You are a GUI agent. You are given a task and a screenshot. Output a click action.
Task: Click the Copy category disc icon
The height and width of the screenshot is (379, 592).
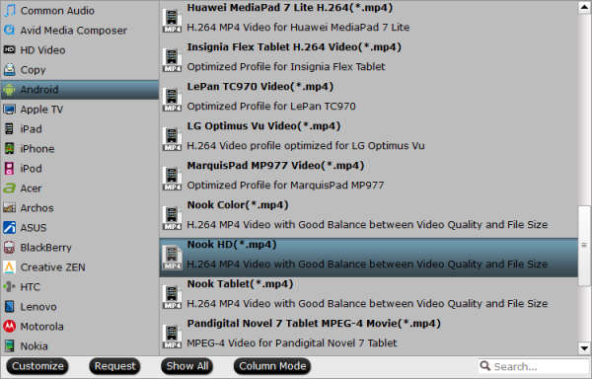[10, 69]
